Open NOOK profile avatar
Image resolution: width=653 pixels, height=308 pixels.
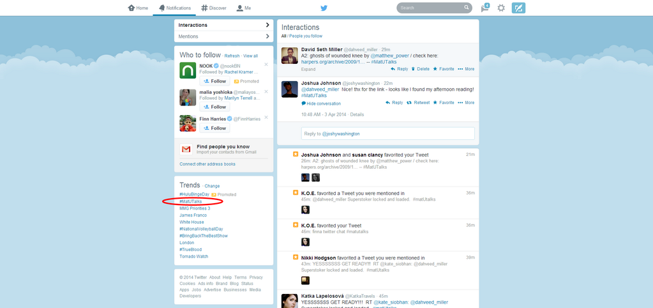tap(188, 70)
